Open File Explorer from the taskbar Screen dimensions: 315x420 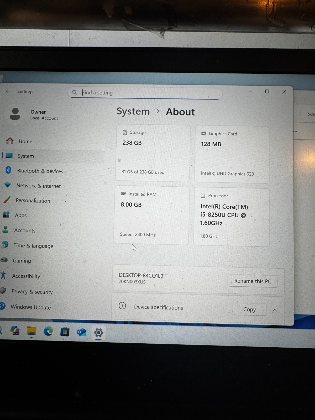(32, 331)
